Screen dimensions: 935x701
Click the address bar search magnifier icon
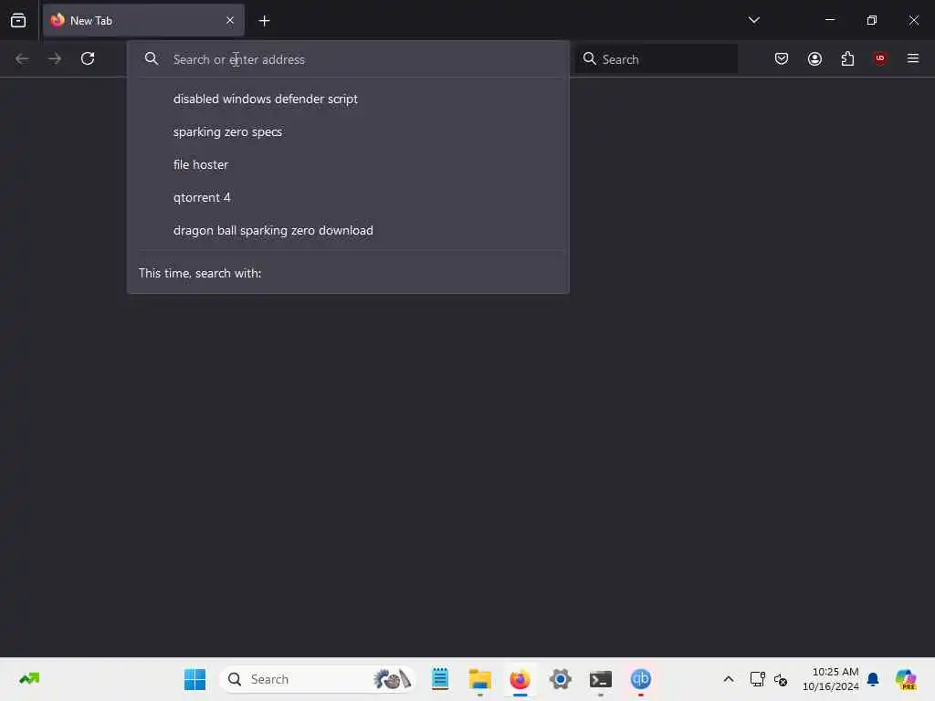[x=152, y=58]
